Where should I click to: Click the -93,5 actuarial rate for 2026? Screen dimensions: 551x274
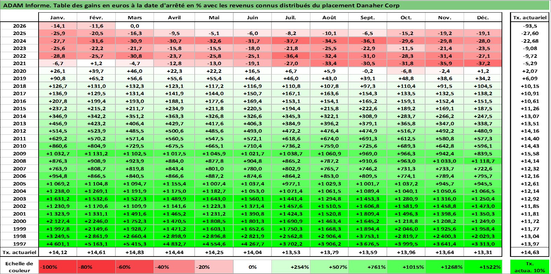530,26
